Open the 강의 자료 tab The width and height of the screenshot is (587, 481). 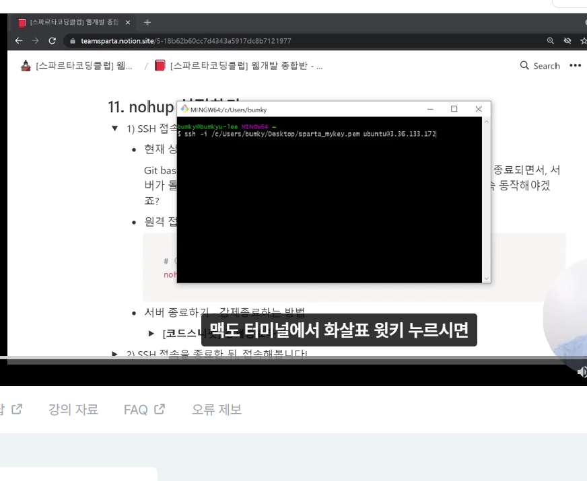coord(73,410)
